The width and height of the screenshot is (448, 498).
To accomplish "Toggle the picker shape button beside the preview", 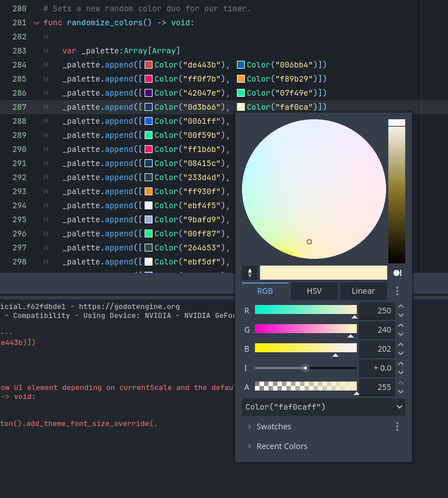I will 397,273.
